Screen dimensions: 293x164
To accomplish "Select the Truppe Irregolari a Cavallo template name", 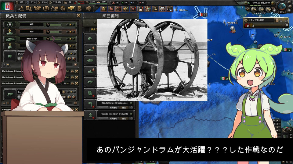I will [114, 114].
